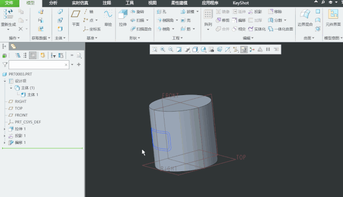This screenshot has height=197, width=343.
Task: Click the 元件界面 (Component Interface) tool
Action: click(x=333, y=18)
